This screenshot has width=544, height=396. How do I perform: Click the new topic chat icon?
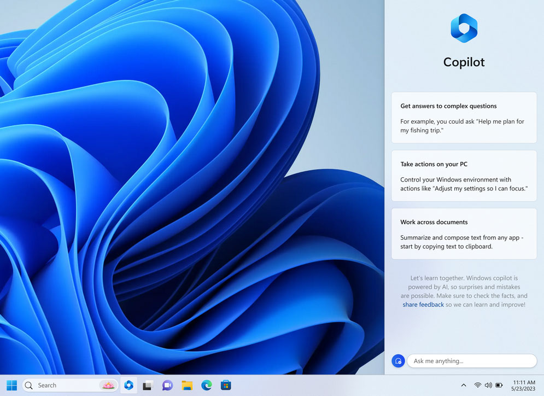click(x=398, y=361)
